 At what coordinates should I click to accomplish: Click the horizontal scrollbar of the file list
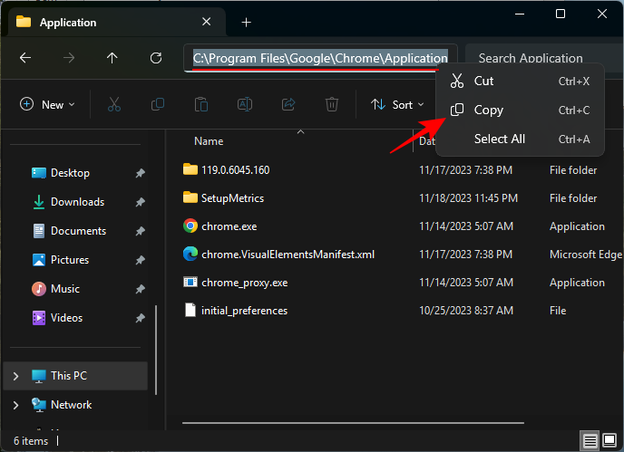(353, 423)
